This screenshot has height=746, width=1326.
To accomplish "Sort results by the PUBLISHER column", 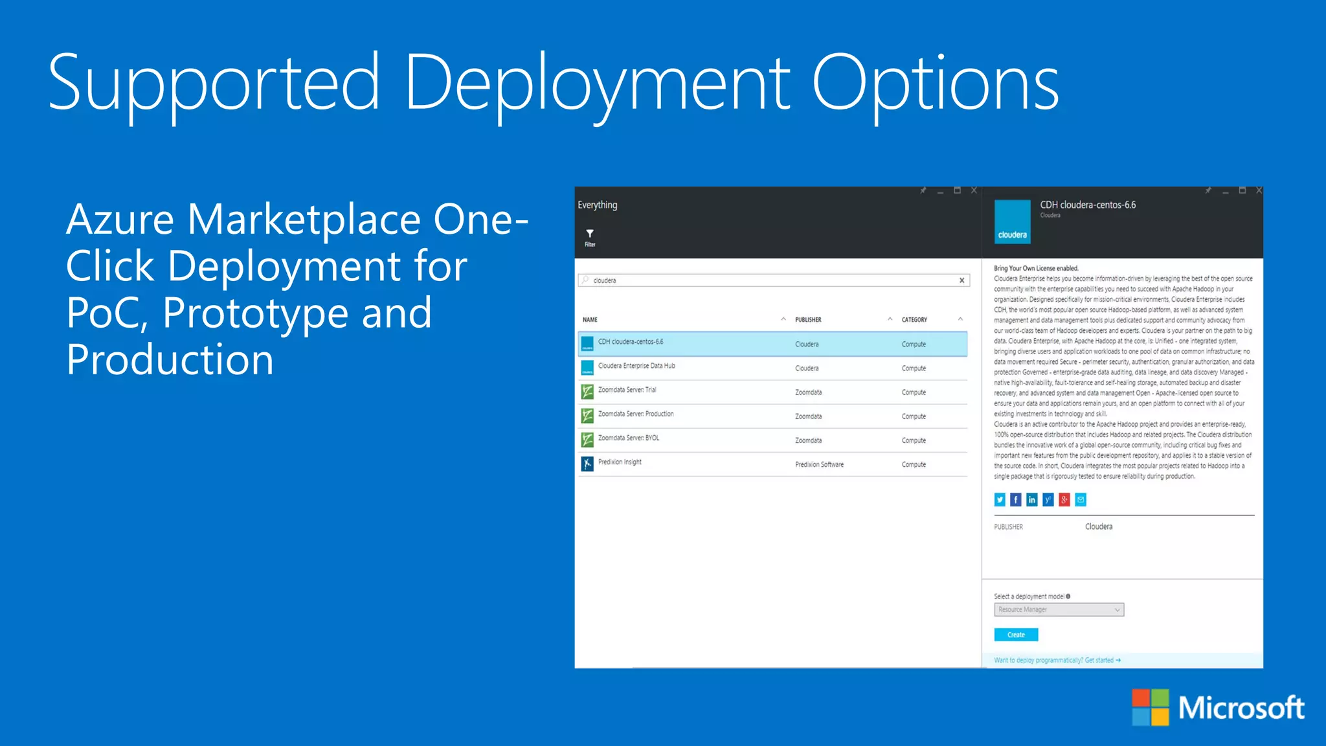I will [808, 319].
